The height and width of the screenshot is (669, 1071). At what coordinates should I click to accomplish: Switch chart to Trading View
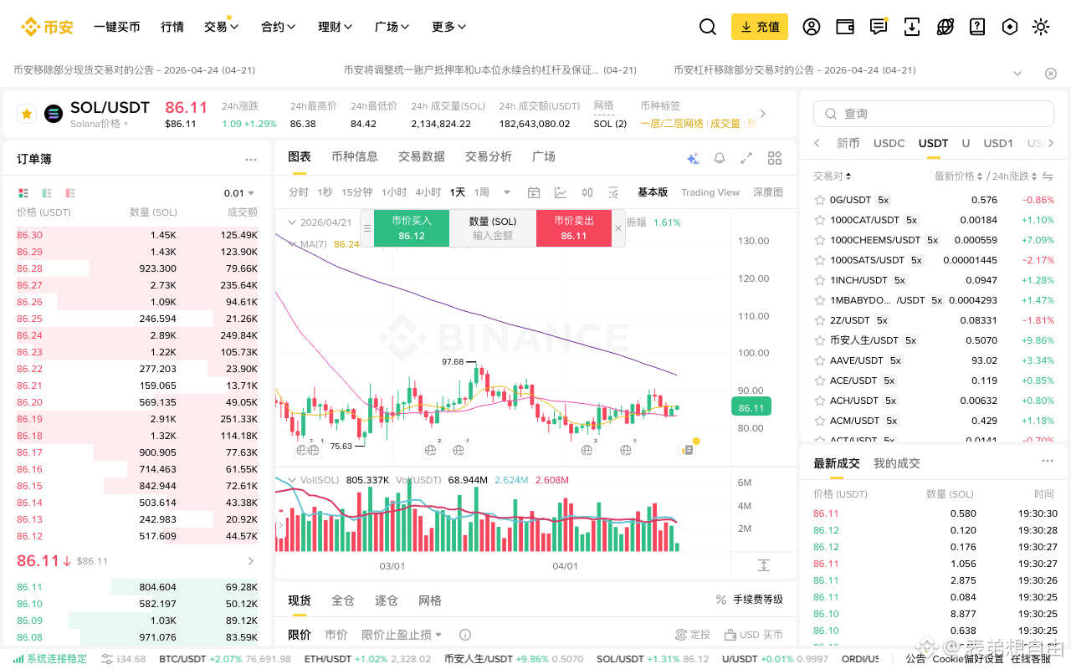pos(710,192)
